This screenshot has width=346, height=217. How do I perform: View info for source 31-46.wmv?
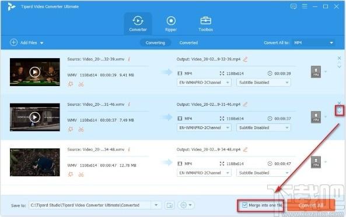click(x=129, y=104)
